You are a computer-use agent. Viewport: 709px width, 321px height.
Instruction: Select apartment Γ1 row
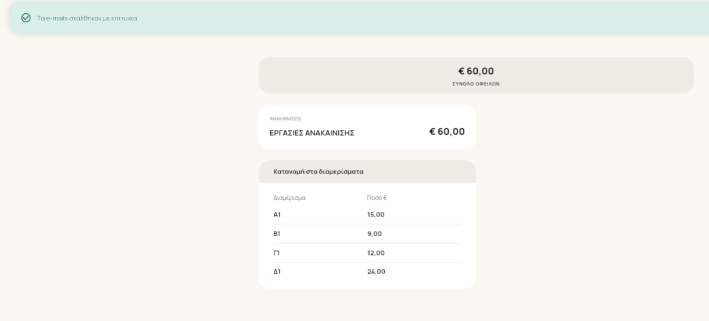click(x=367, y=253)
